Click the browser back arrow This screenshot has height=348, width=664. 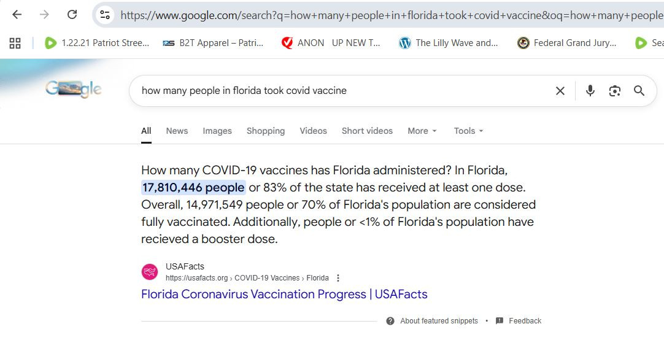coord(17,14)
